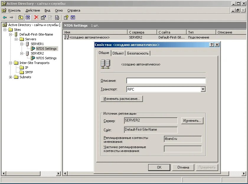Viewport: 248px width, 184px height.
Task: Select the Subnets tree item
Action: point(25,77)
